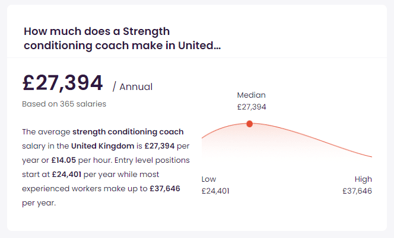Click the £37,646 value under the High label
Screen dimensions: 394x238
coord(357,191)
